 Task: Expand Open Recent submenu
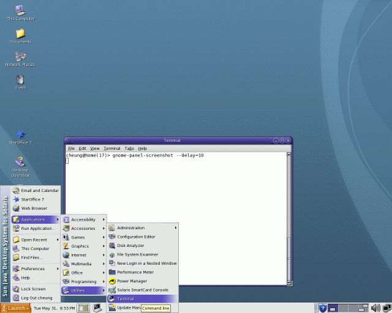pyautogui.click(x=36, y=240)
